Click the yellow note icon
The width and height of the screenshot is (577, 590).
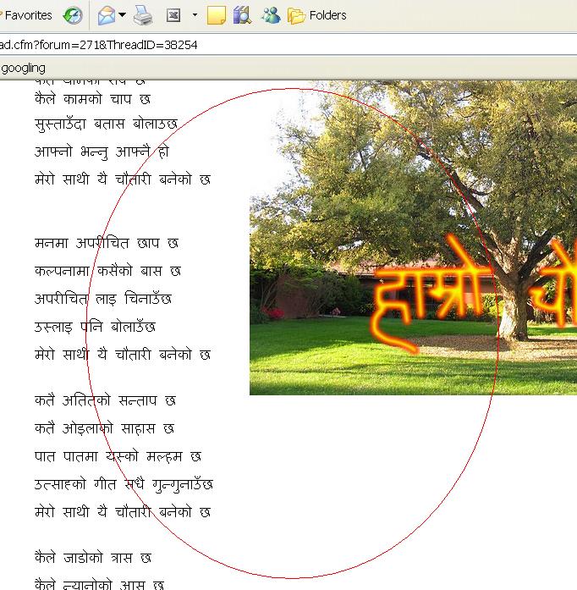(216, 15)
